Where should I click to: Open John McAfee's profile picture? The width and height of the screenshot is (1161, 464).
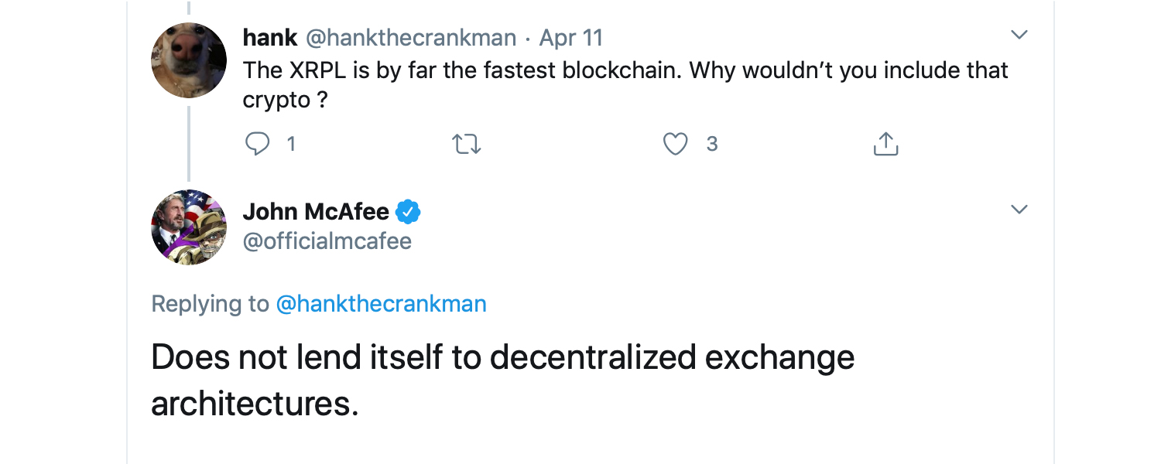[188, 227]
